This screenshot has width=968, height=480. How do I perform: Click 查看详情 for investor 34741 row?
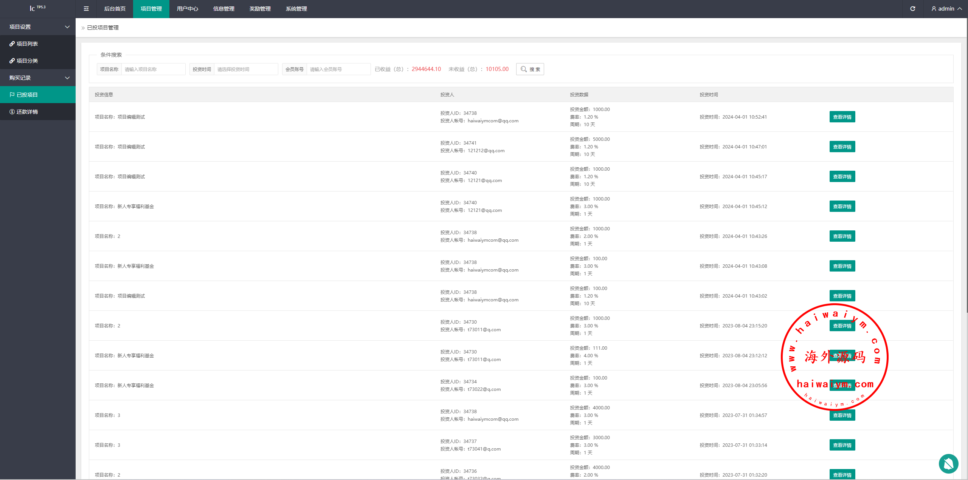(842, 147)
